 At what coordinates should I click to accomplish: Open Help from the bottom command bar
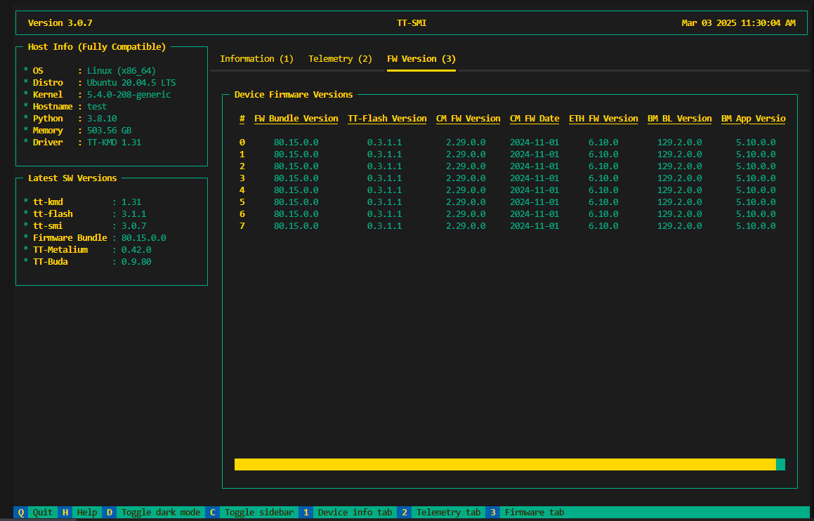point(87,512)
